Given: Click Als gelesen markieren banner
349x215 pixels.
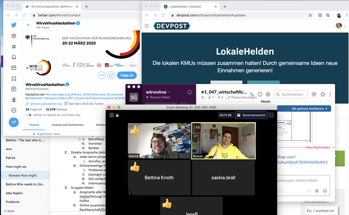Looking at the screenshot, I should click(309, 109).
